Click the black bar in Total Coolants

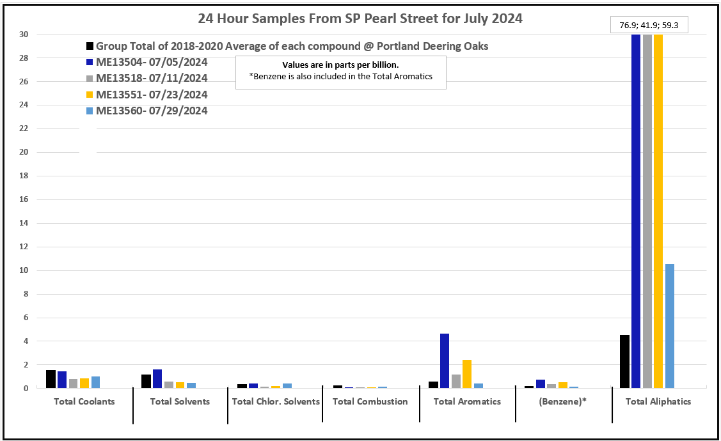51,379
